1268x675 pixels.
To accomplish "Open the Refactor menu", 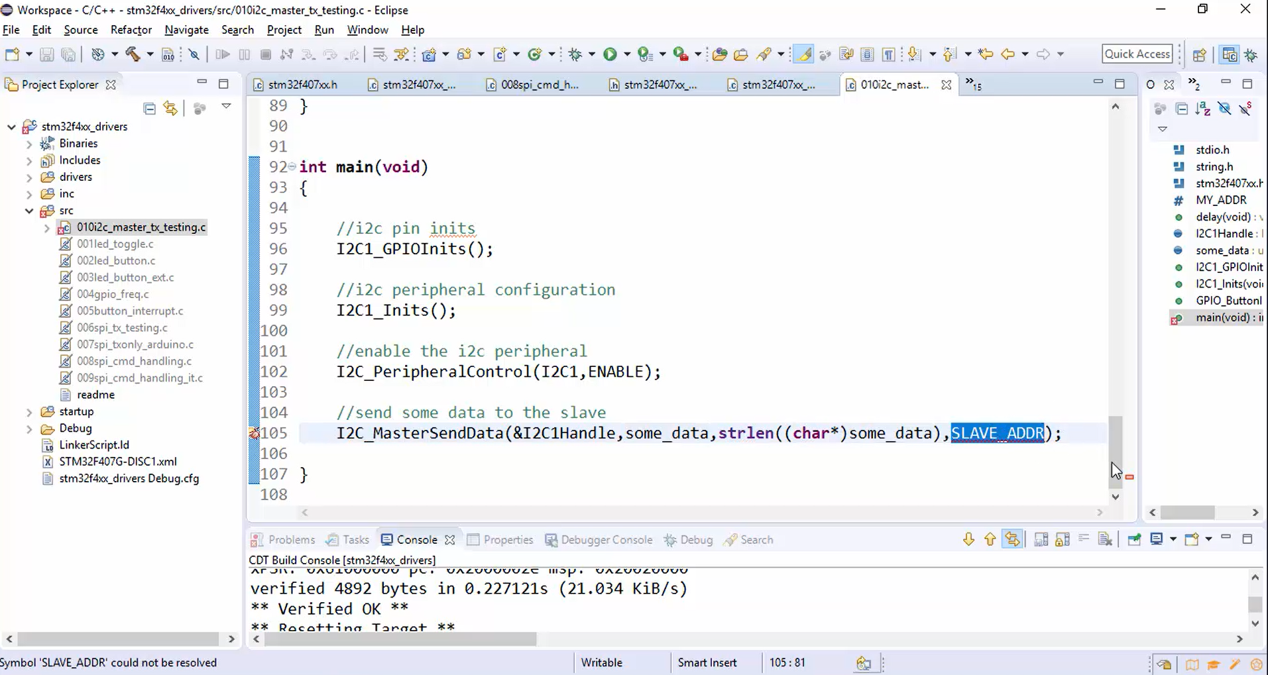I will pyautogui.click(x=131, y=30).
